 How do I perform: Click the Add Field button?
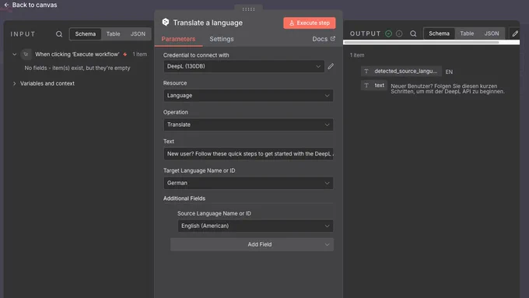point(252,244)
